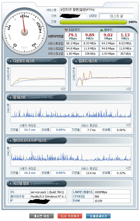
Task: Click the 게시판 이동 button
Action: (x=41, y=216)
